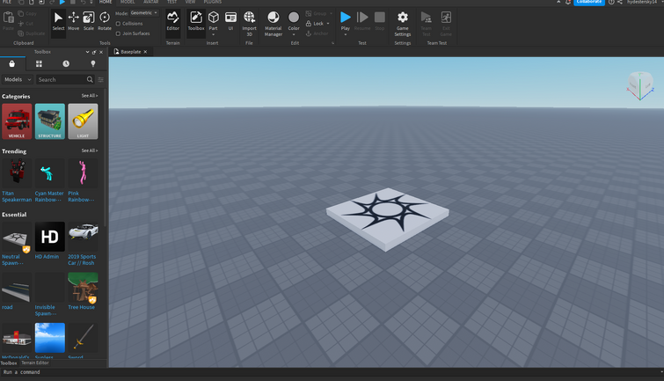664x381 pixels.
Task: Toggle the Join Surfaces checkbox
Action: tap(118, 33)
